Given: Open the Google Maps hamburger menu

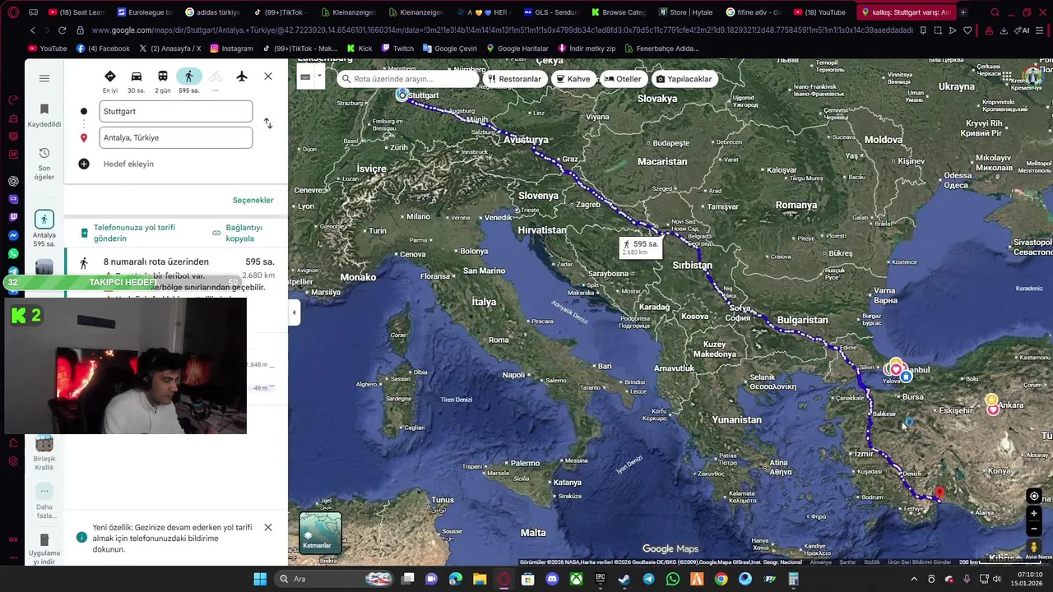Looking at the screenshot, I should (44, 78).
